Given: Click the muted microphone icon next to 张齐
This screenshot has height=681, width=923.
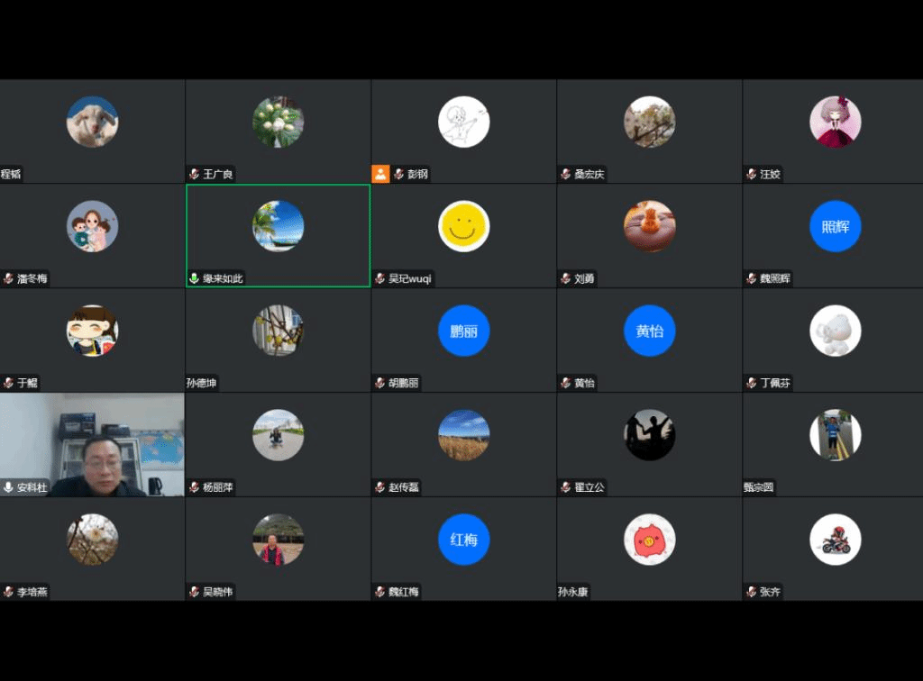Looking at the screenshot, I should click(x=751, y=592).
